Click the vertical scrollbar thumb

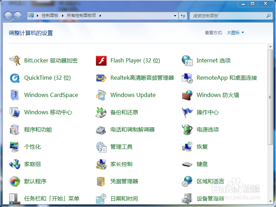[270, 97]
